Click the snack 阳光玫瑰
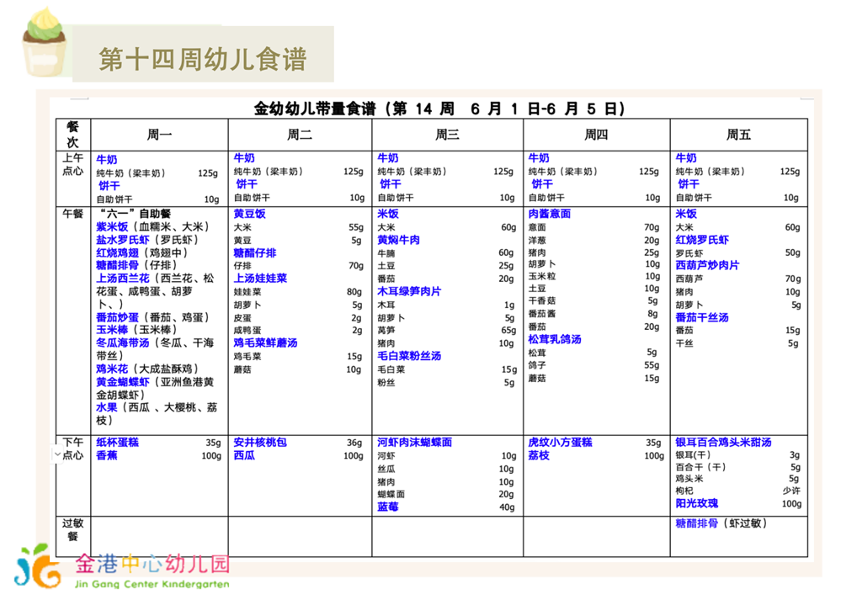Screen dimensions: 841x600 point(697,503)
